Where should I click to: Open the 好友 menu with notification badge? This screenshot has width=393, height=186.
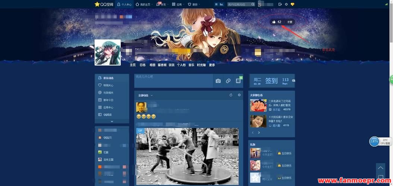pyautogui.click(x=162, y=4)
